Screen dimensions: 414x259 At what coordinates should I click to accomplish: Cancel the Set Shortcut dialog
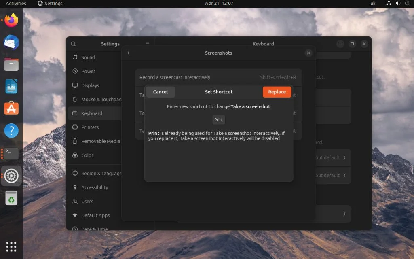pos(160,92)
